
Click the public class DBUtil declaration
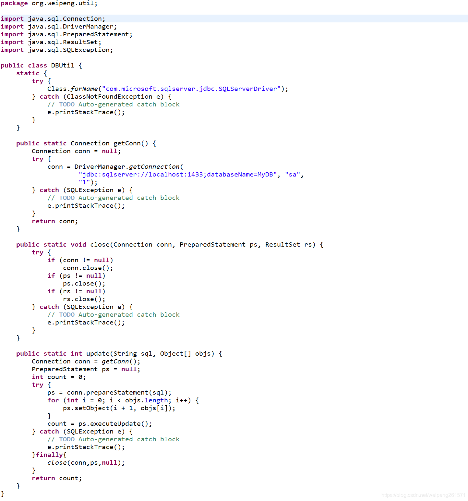41,66
